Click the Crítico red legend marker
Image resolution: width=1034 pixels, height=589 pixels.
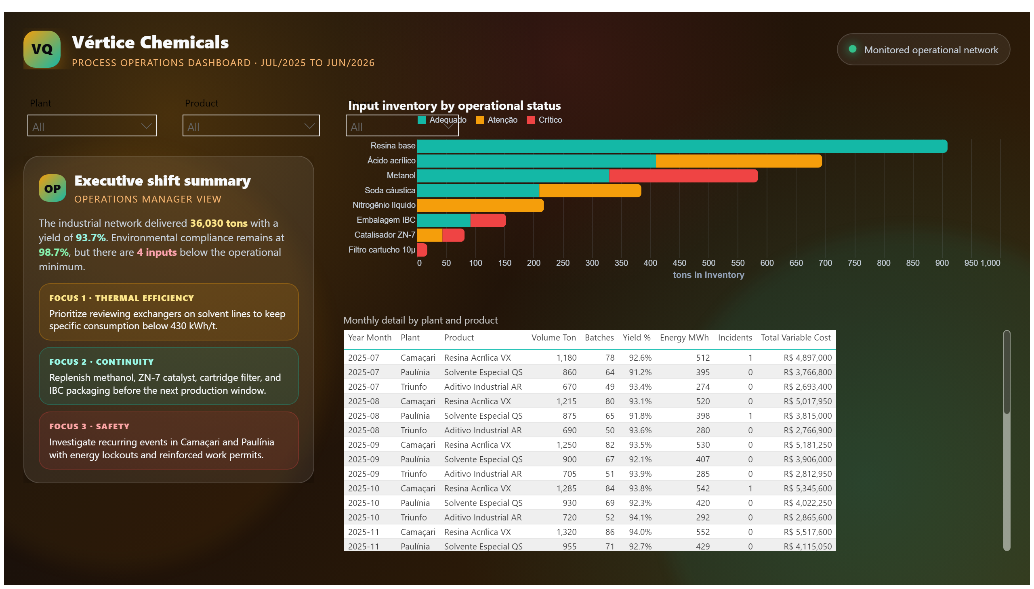point(531,120)
